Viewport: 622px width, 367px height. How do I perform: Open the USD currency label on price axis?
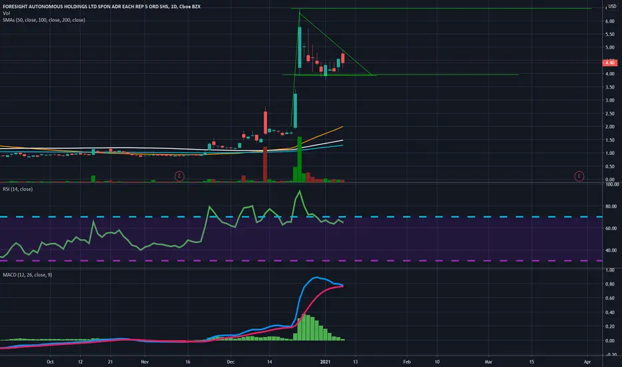coord(612,7)
